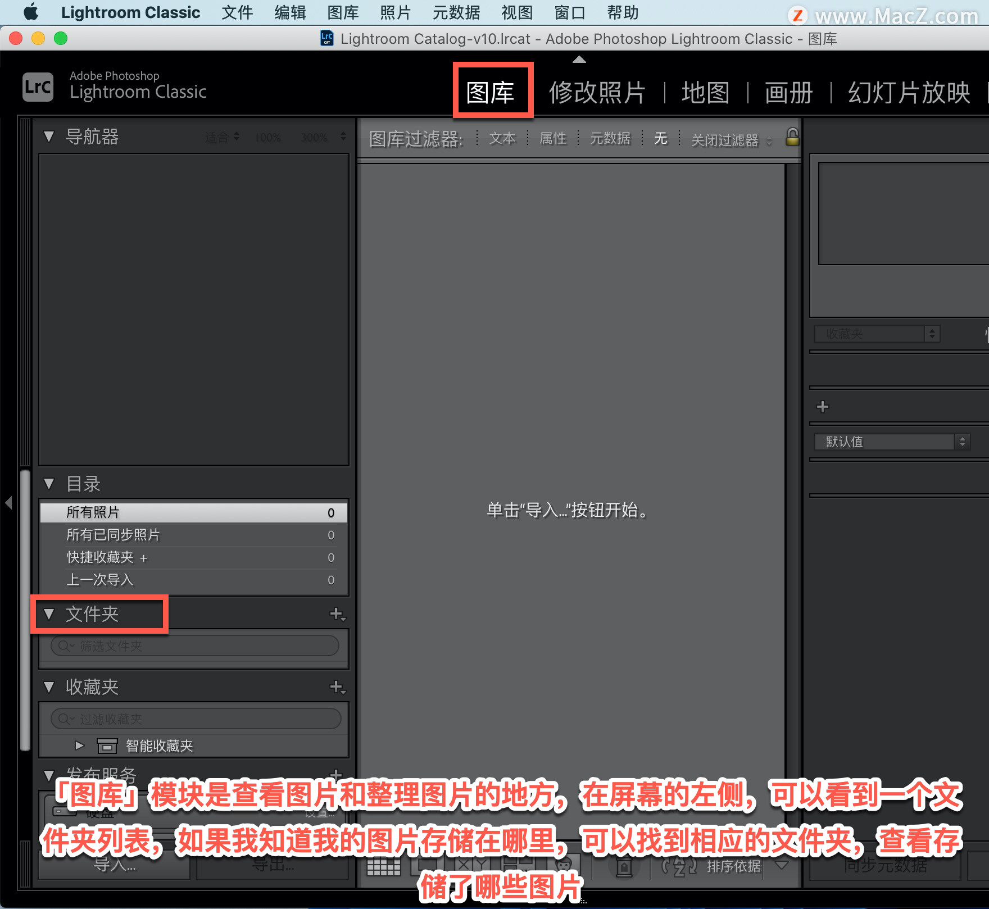The height and width of the screenshot is (909, 989).
Task: Enable the 文本 library filter
Action: (x=502, y=138)
